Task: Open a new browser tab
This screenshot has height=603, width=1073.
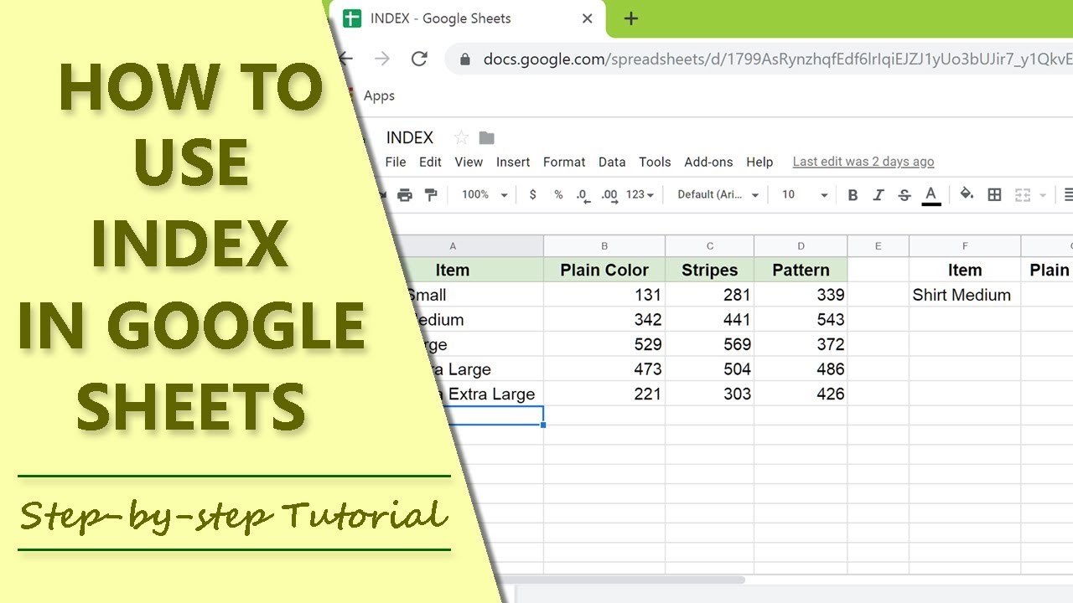Action: coord(631,18)
